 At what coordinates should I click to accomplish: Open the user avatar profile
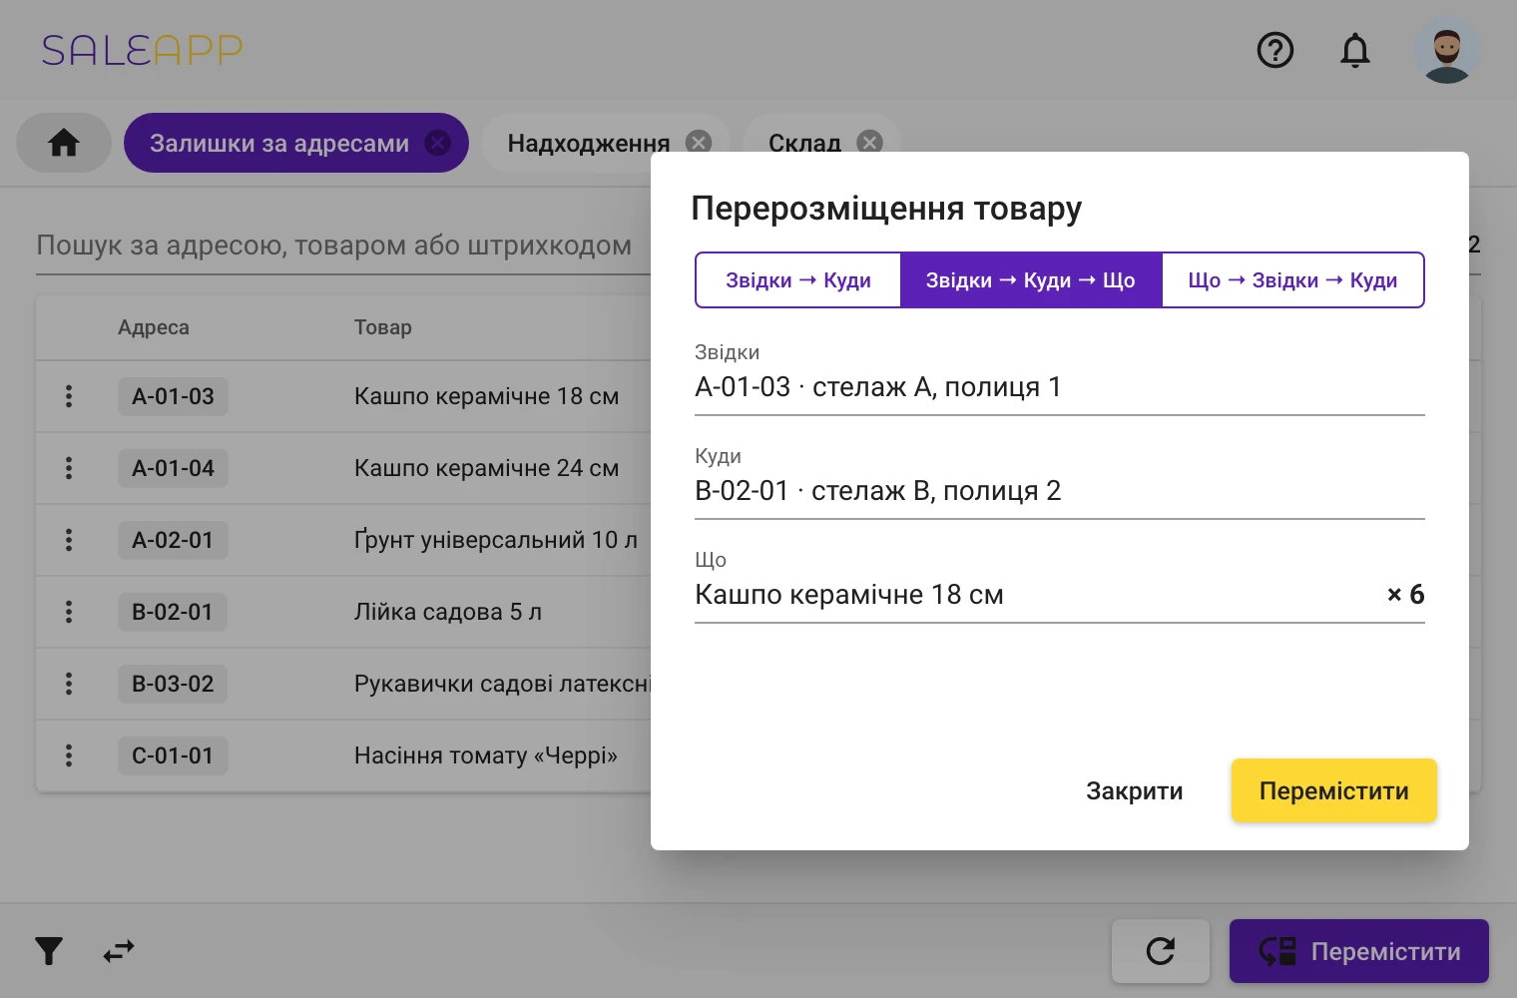point(1447,50)
